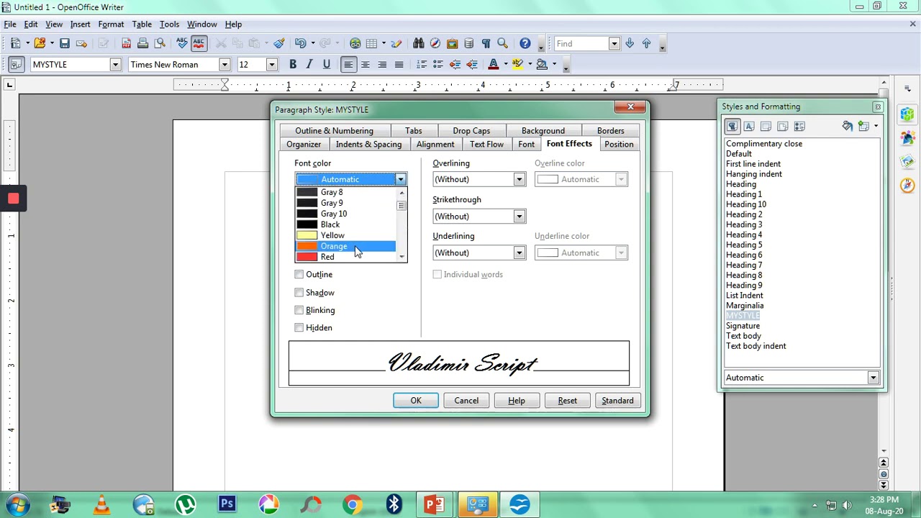Click inside the Find text field

click(580, 44)
